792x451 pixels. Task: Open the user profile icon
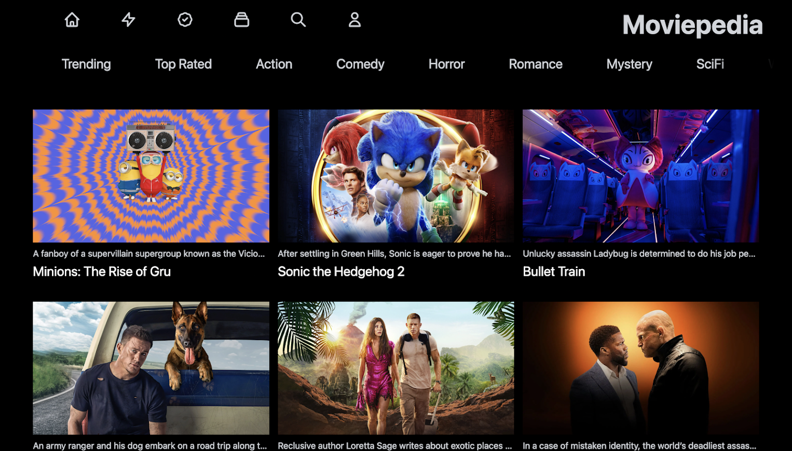point(354,20)
